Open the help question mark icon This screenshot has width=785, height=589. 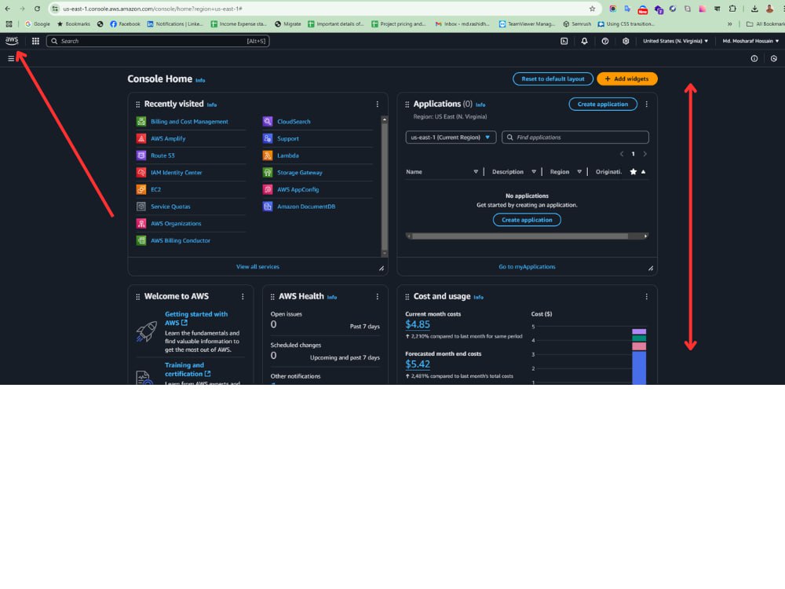604,41
